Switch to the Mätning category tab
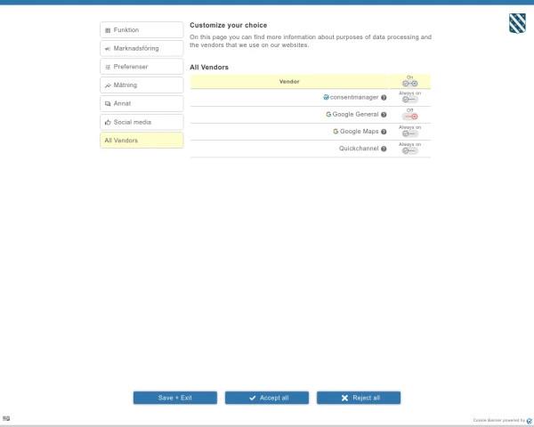The image size is (534, 427). [142, 85]
